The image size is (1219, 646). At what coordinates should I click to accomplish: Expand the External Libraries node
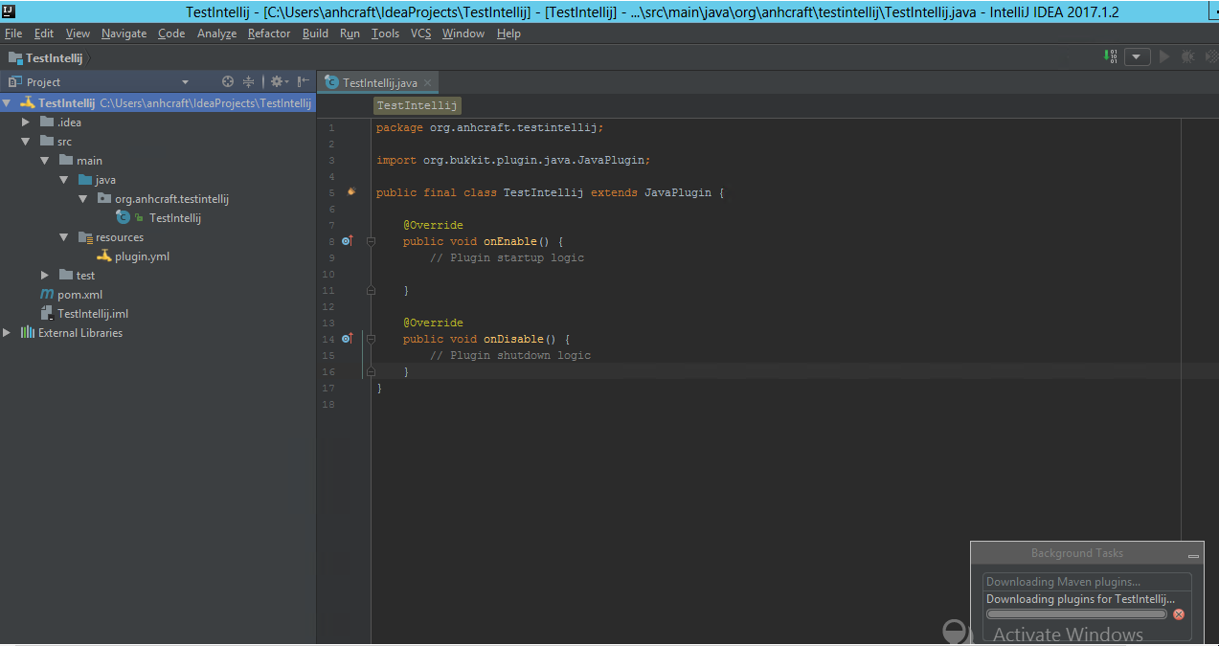[x=8, y=333]
